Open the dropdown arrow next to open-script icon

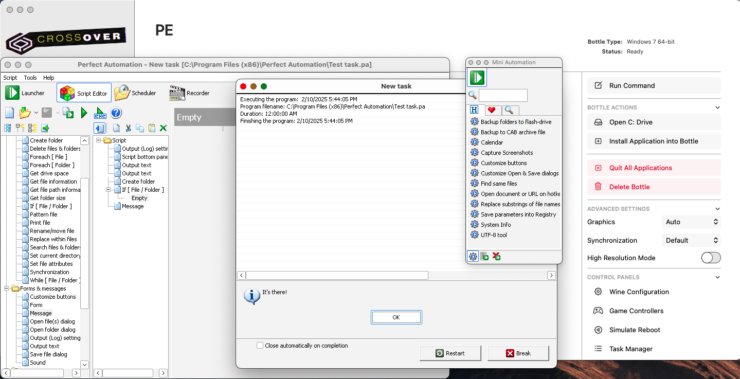coord(35,113)
